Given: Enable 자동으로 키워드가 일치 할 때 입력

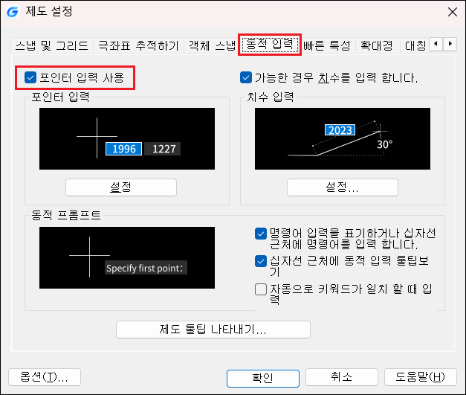Looking at the screenshot, I should (261, 289).
